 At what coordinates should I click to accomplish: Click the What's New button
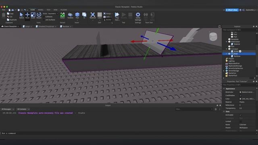click(x=232, y=10)
